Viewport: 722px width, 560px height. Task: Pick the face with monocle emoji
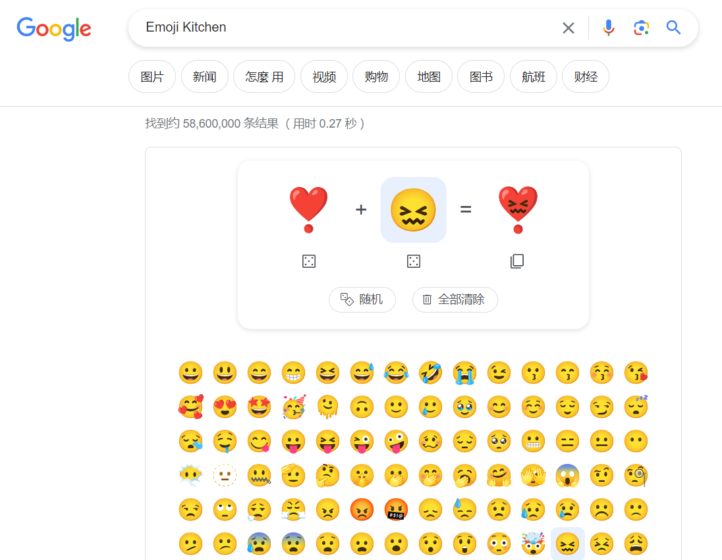[x=636, y=475]
